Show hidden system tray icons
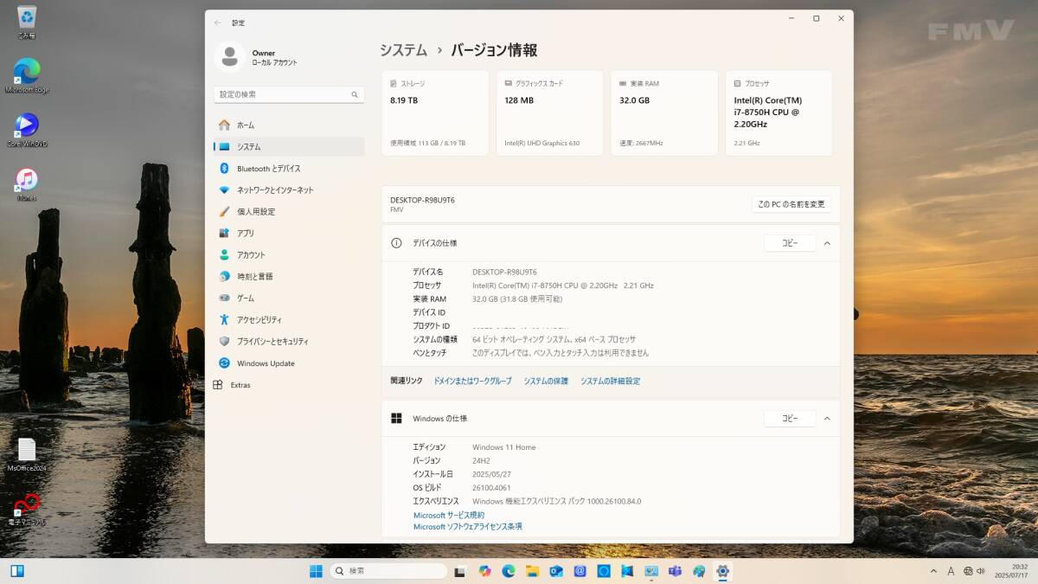The height and width of the screenshot is (584, 1038). tap(933, 571)
